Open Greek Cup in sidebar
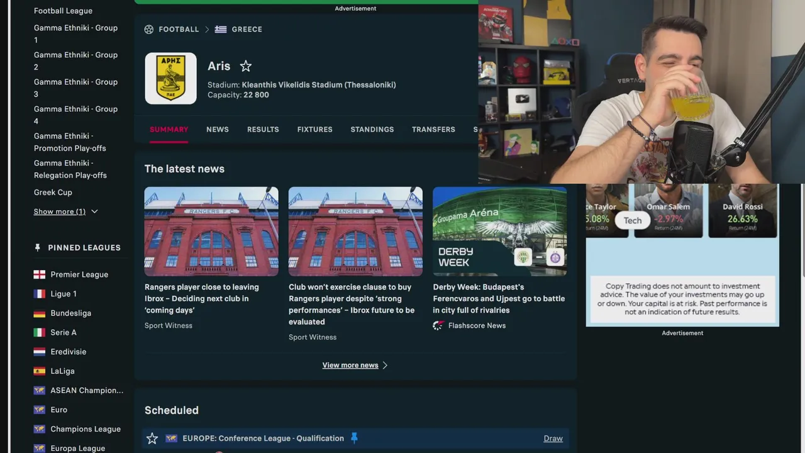The height and width of the screenshot is (453, 805). pos(53,193)
